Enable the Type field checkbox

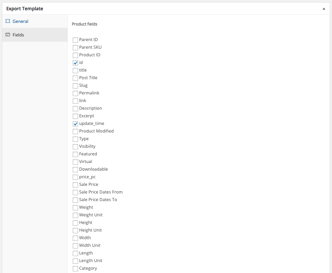[x=75, y=139]
